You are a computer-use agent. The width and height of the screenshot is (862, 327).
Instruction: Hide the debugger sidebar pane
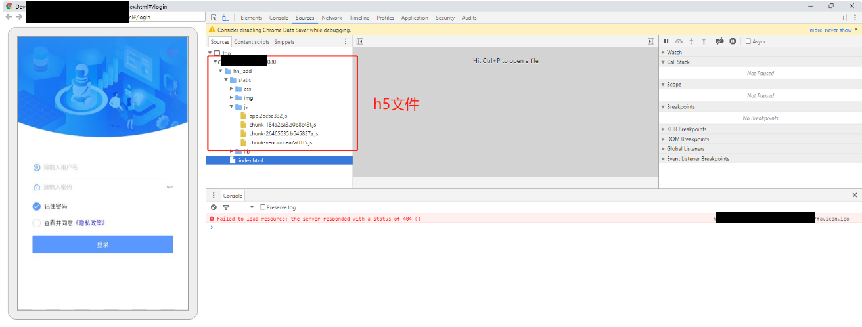click(x=651, y=41)
